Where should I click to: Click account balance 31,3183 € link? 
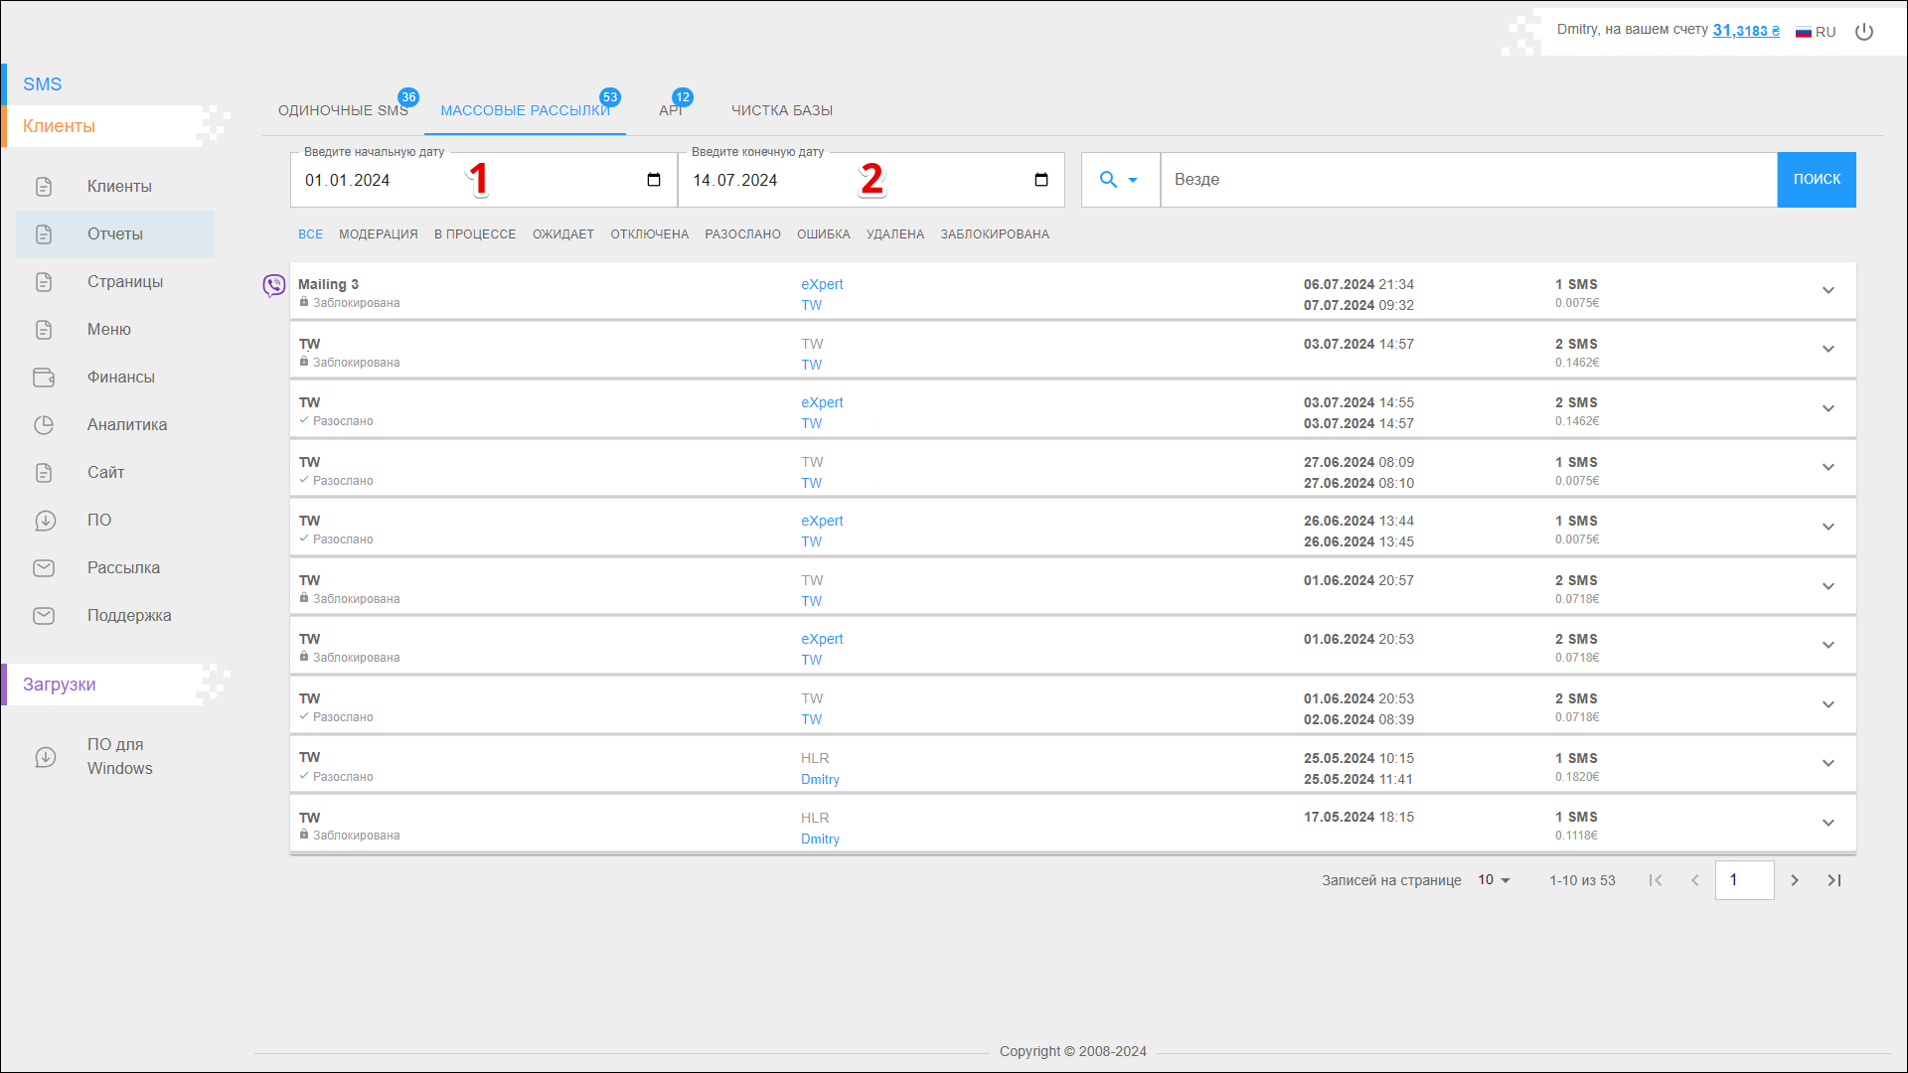pos(1746,31)
